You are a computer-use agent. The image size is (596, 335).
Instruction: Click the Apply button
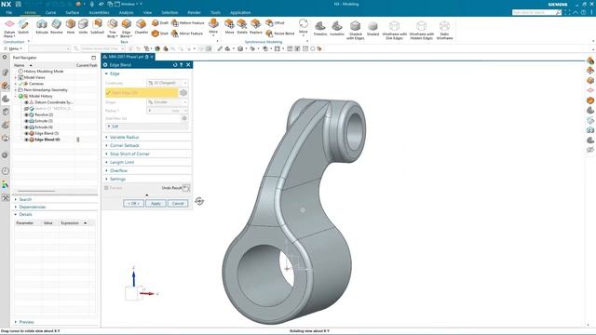(156, 204)
